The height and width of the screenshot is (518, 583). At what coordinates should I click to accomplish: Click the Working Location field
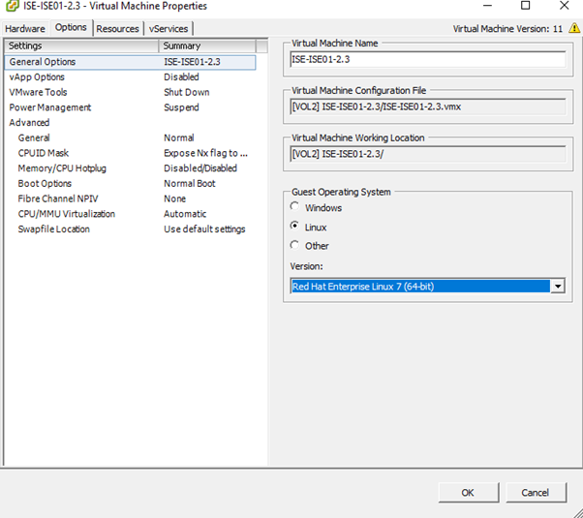(428, 154)
